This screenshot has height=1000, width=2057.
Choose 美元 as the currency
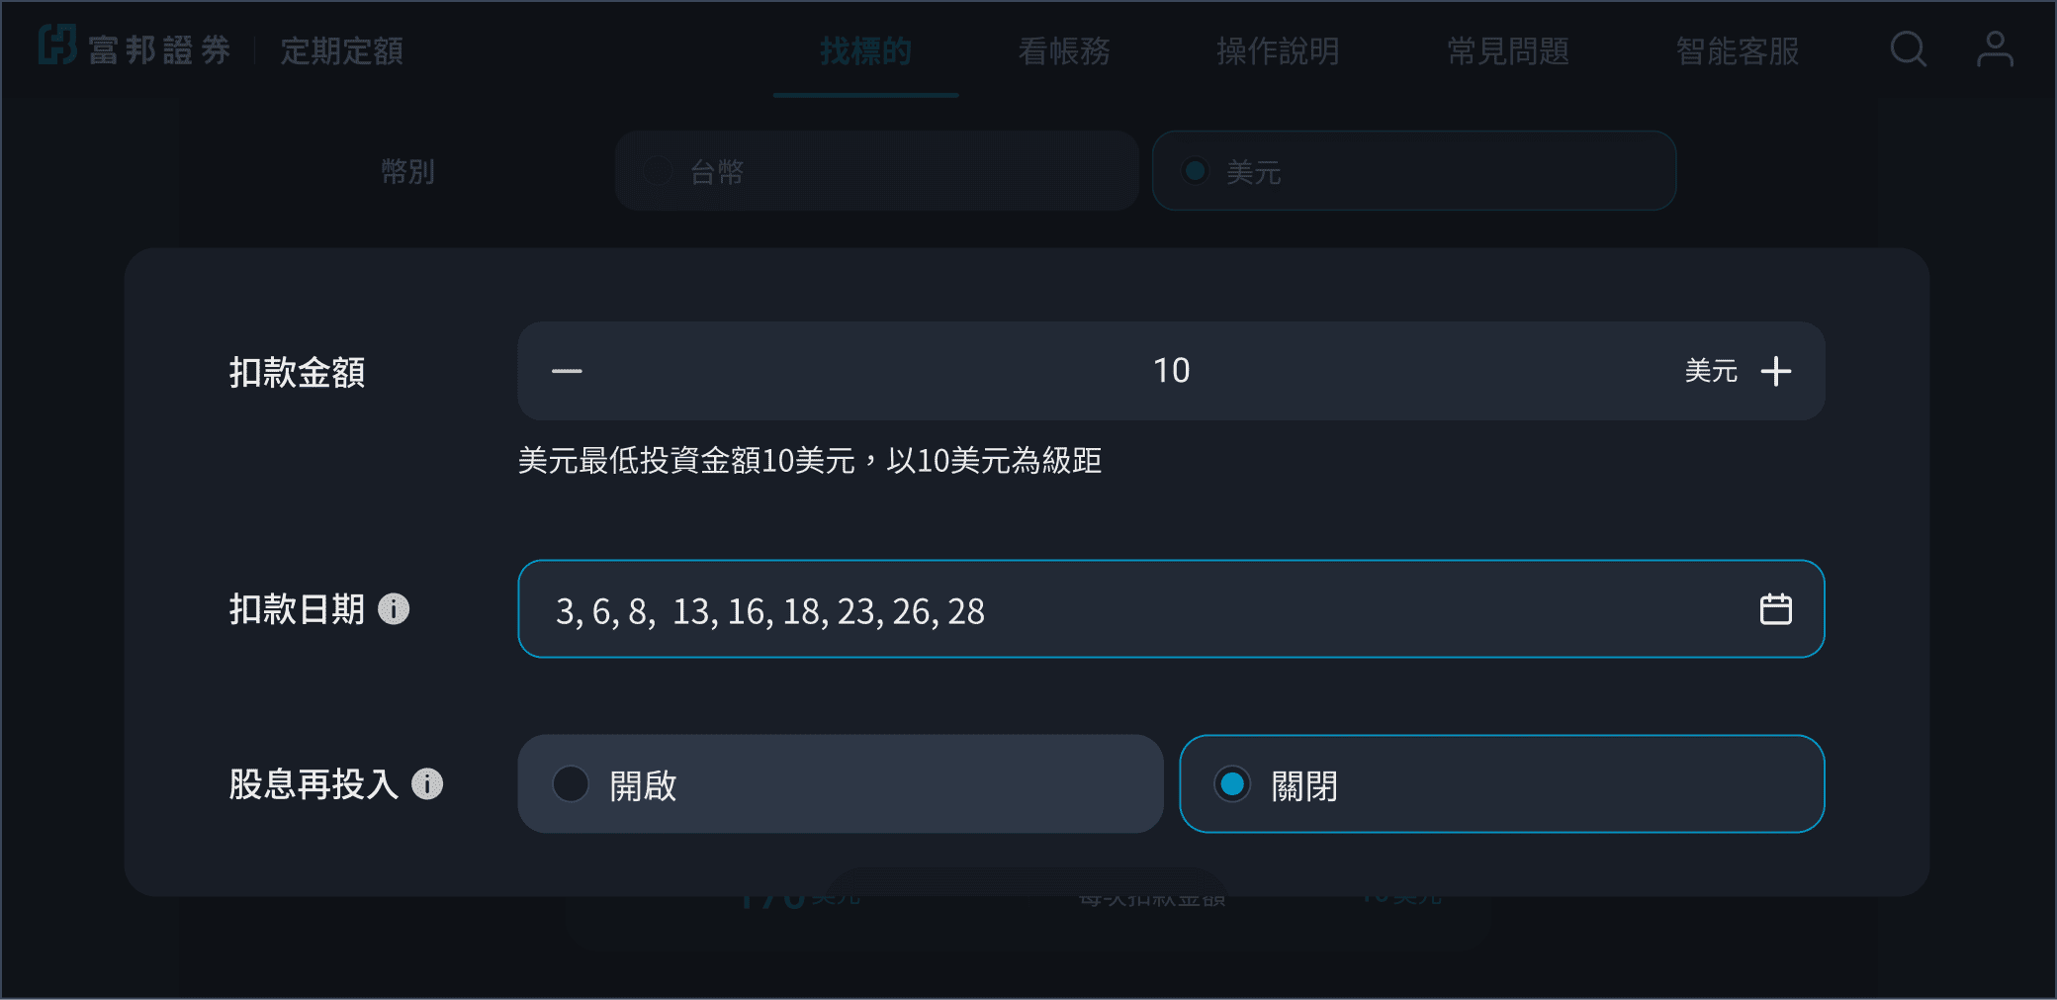(x=1413, y=171)
